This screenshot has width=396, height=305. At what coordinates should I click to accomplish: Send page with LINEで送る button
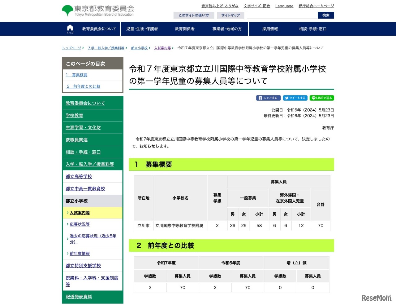[322, 98]
